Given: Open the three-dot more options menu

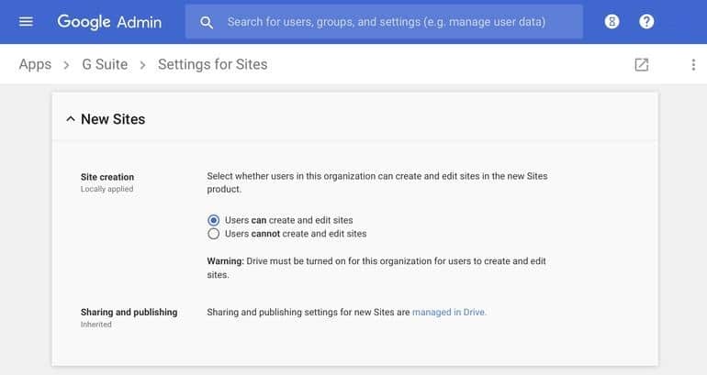Looking at the screenshot, I should tap(693, 64).
